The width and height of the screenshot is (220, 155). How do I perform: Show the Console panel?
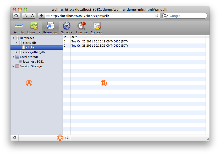(x=96, y=28)
